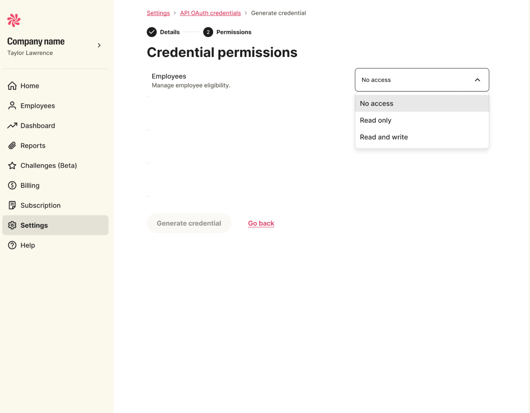Pick 'Read and write' permission
The image size is (530, 413).
tap(384, 137)
